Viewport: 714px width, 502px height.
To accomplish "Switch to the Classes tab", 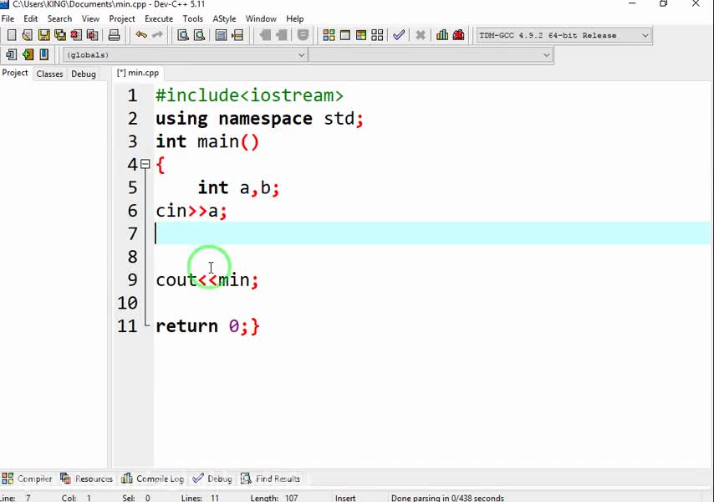I will pyautogui.click(x=49, y=74).
